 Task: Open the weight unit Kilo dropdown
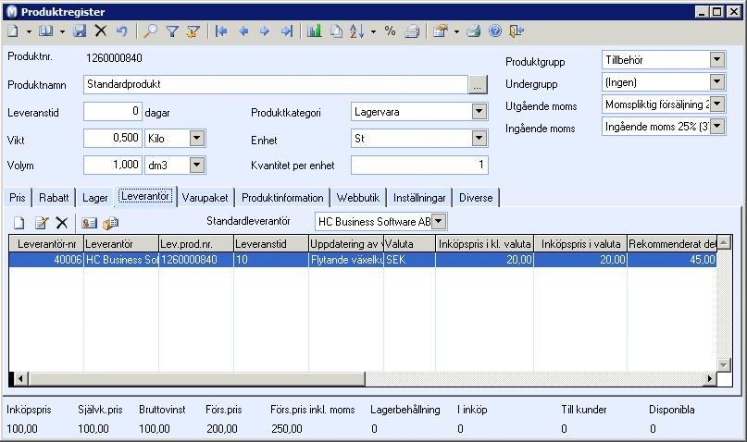[197, 139]
